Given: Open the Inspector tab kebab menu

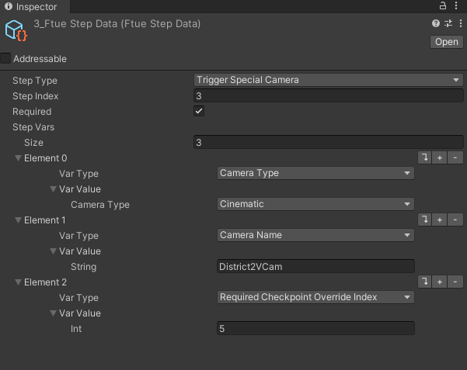Looking at the screenshot, I should click(456, 5).
